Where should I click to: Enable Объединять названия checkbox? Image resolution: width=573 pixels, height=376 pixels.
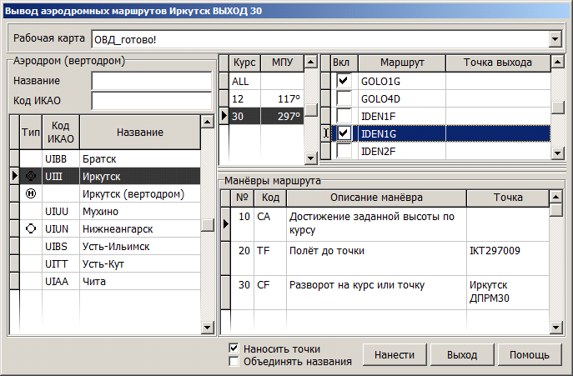coord(234,362)
